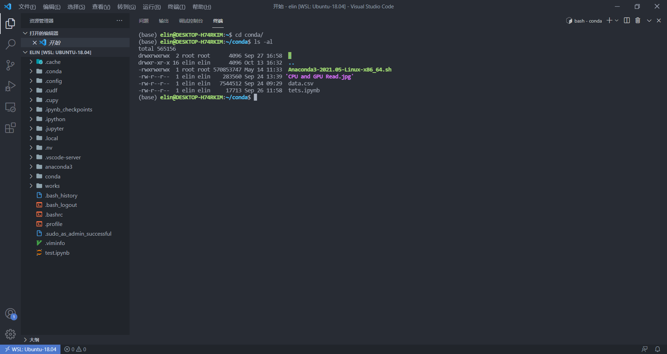667x354 pixels.
Task: Open test.ipynb from the file explorer
Action: (x=57, y=253)
